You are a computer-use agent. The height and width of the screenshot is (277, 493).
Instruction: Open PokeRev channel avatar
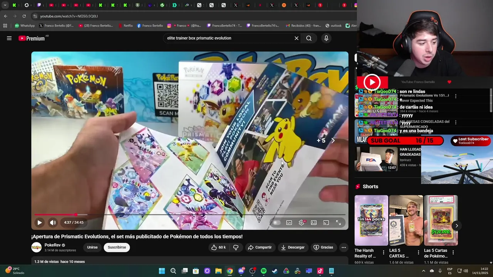tap(36, 247)
